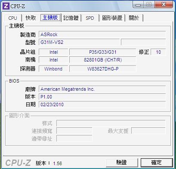Click the 驗證 button
176x169 pixels.
click(122, 163)
